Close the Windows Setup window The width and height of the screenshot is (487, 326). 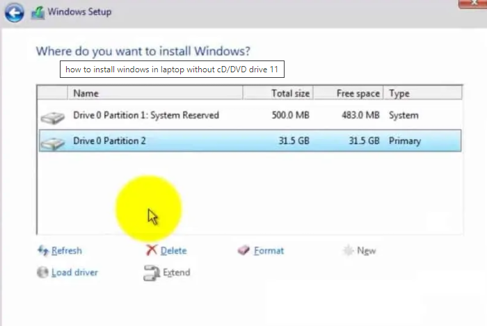pyautogui.click(x=473, y=3)
